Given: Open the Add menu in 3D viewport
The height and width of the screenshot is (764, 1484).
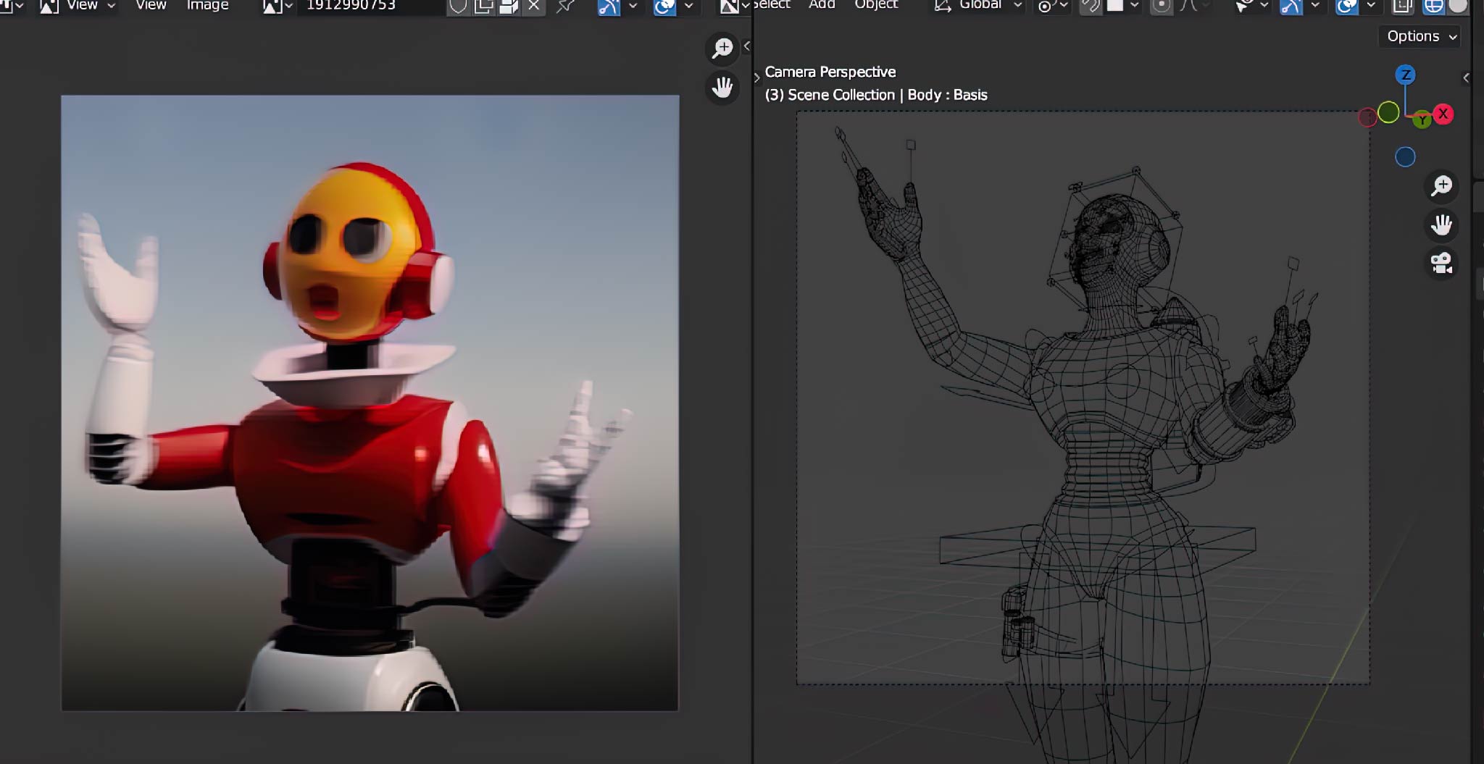Looking at the screenshot, I should (x=822, y=4).
